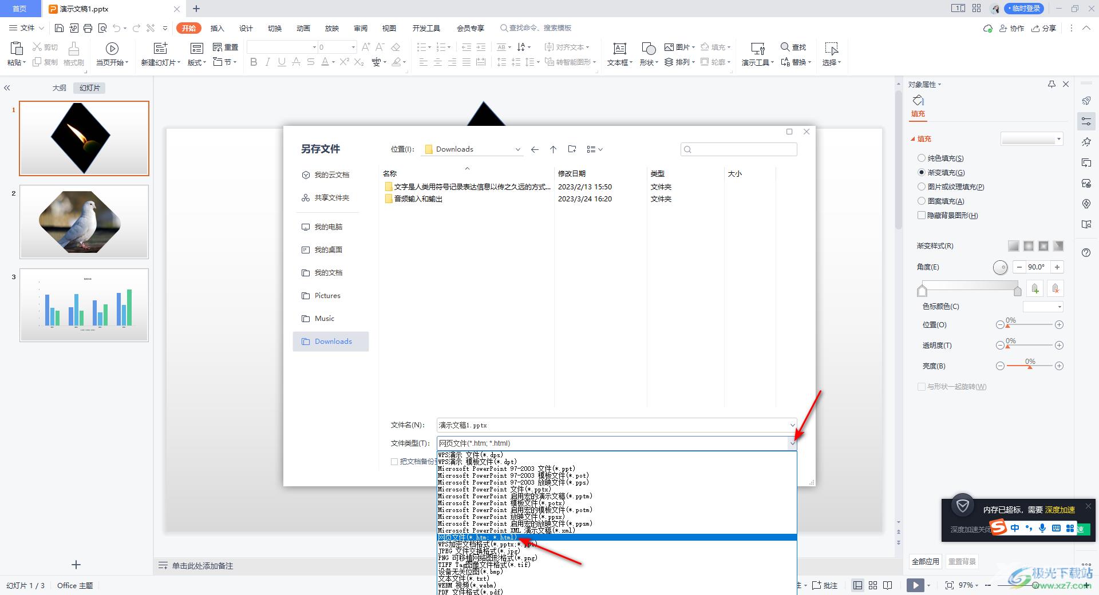The image size is (1099, 595).
Task: Select gradient fill option
Action: [921, 172]
